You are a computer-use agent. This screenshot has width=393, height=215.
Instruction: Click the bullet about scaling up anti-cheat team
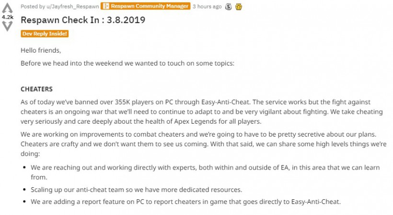tap(136, 189)
